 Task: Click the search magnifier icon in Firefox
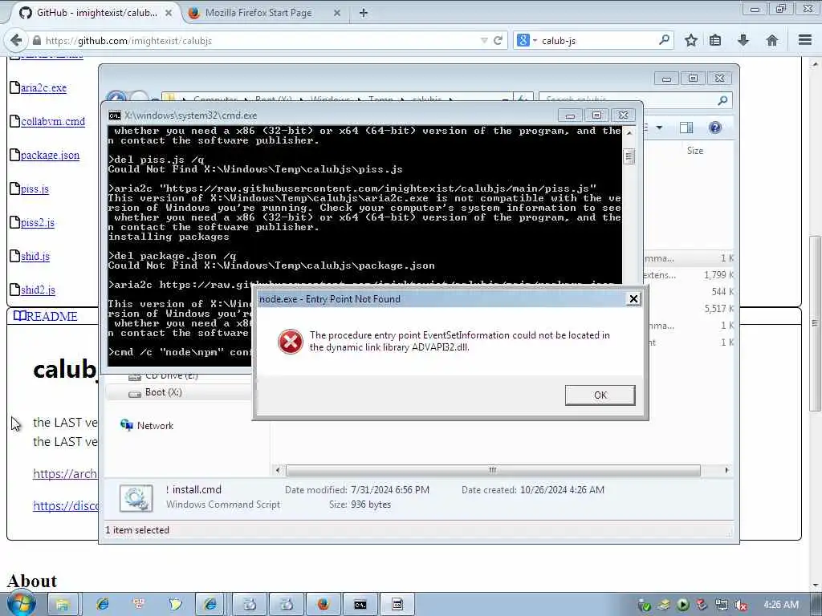(664, 40)
